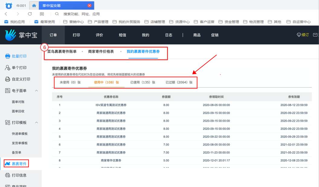Open 产品管理 bookmark folder
This screenshot has height=187, width=319.
pyautogui.click(x=98, y=22)
